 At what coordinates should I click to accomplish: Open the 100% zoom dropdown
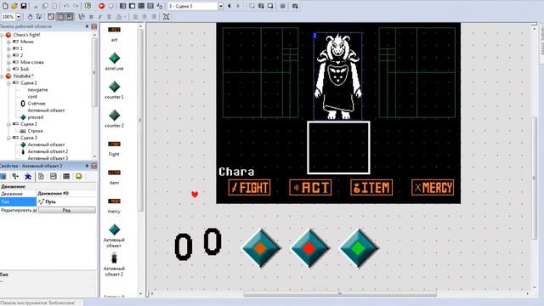point(19,16)
